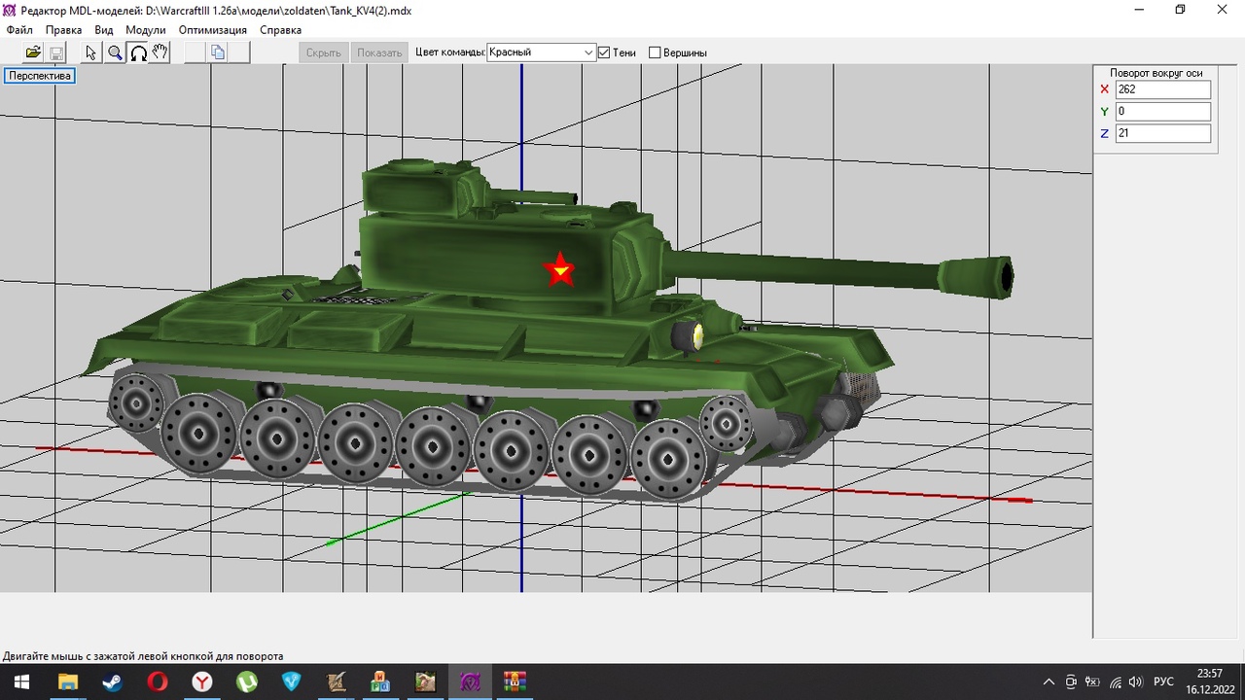This screenshot has width=1245, height=700.
Task: Click the battery status tray icon
Action: [x=1092, y=682]
